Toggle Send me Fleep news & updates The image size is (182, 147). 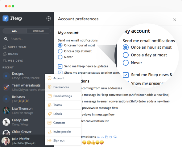pyautogui.click(x=60, y=66)
